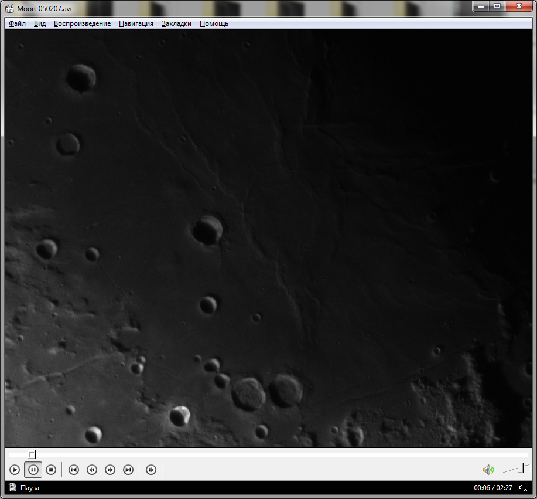Mute audio with the speaker icon
This screenshot has height=499, width=537.
[x=487, y=470]
